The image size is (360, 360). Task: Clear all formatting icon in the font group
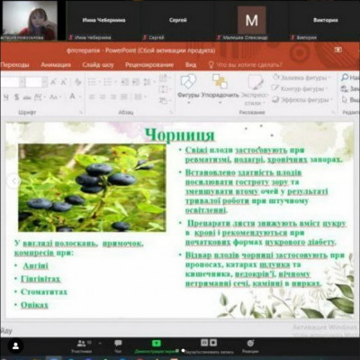click(77, 82)
